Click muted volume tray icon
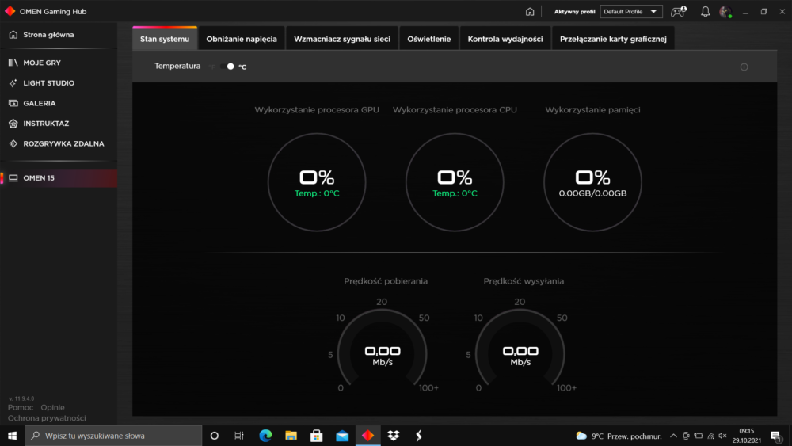Screen dimensions: 792x446 723,436
